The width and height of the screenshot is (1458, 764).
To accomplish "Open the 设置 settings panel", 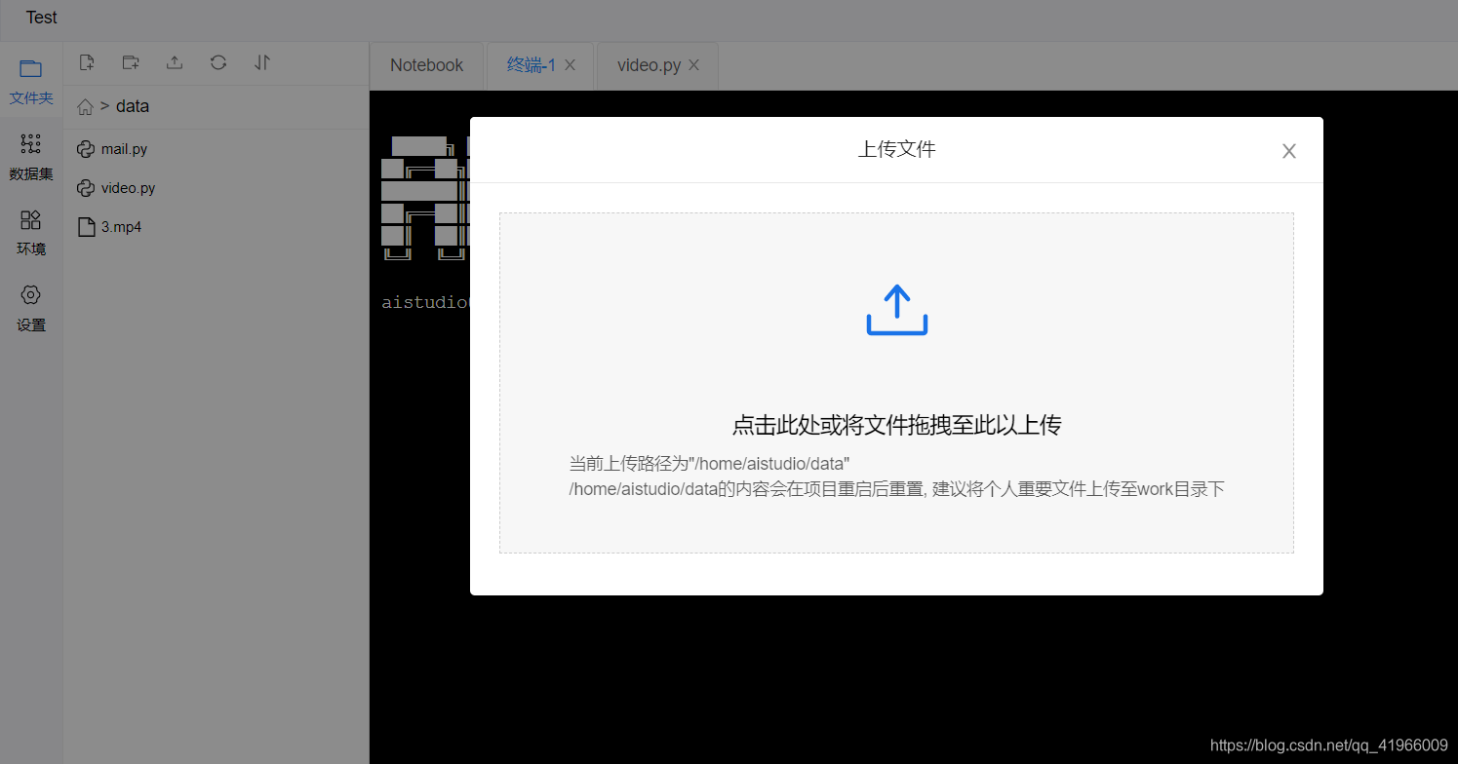I will (30, 307).
